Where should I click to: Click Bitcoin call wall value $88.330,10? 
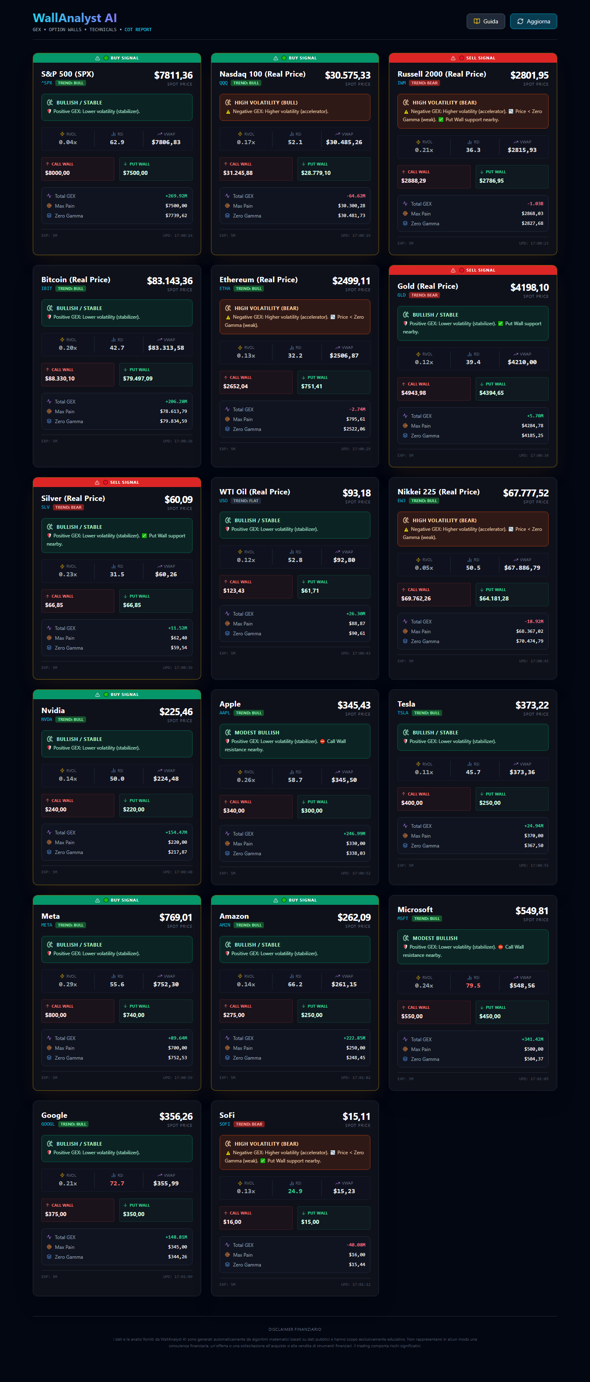tap(60, 379)
